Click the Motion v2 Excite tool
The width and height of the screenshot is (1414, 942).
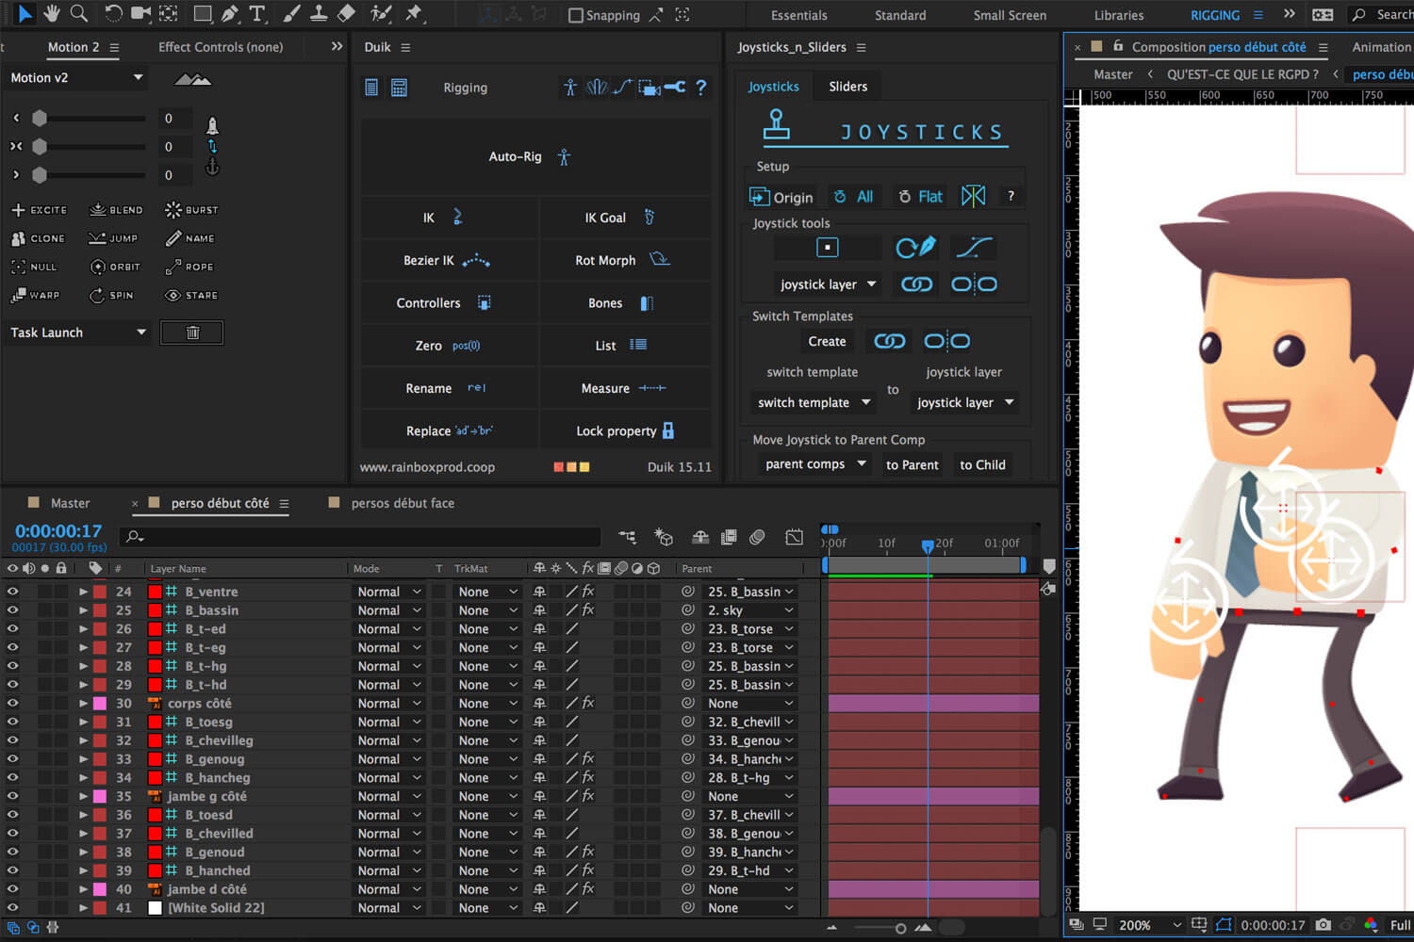pos(40,210)
